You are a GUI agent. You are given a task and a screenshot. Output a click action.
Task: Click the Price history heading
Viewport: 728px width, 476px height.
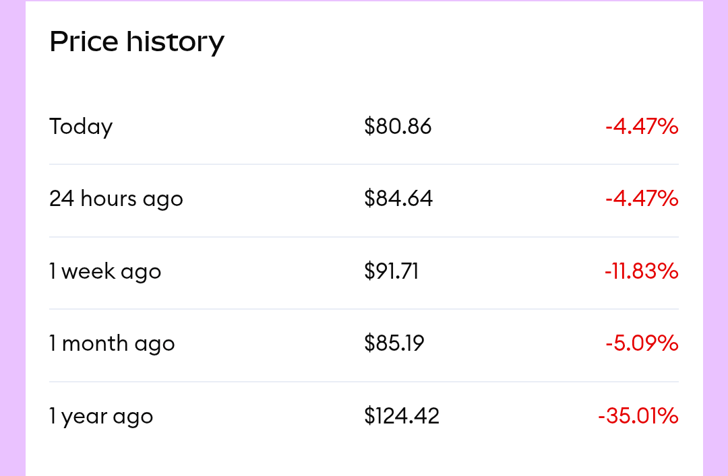tap(137, 42)
